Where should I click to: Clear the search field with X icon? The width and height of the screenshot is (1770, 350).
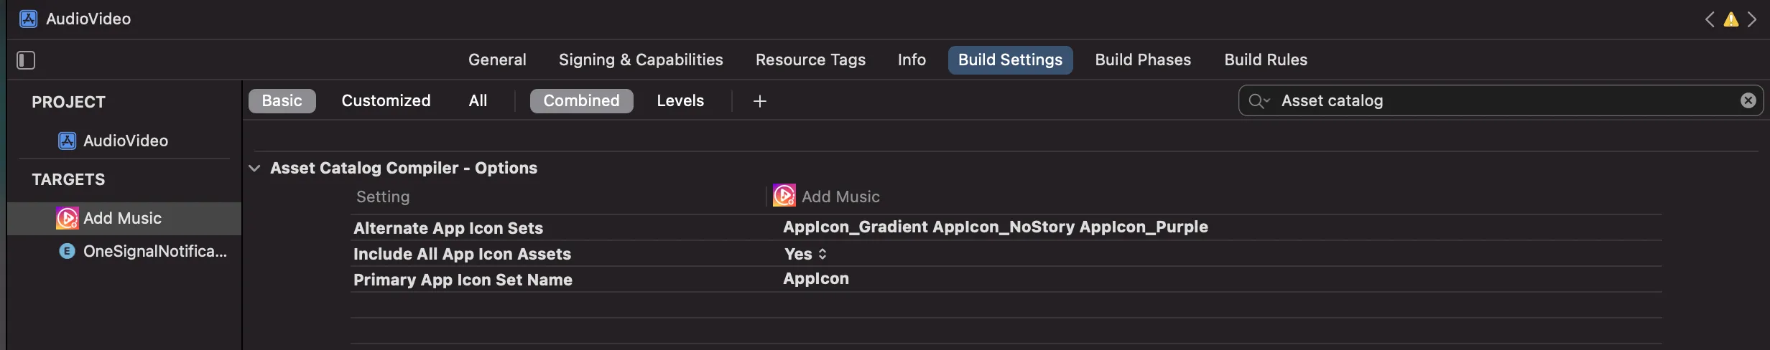[1748, 100]
